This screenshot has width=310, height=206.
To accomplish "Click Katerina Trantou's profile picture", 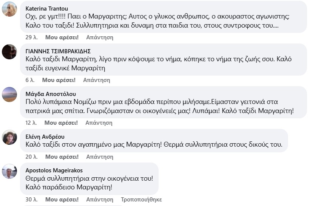I will (9, 9).
